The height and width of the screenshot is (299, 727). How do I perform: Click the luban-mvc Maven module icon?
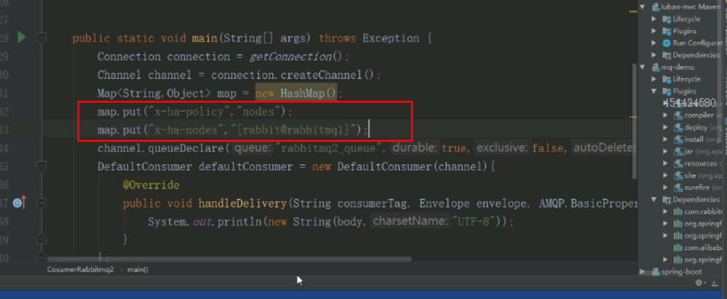tap(656, 7)
